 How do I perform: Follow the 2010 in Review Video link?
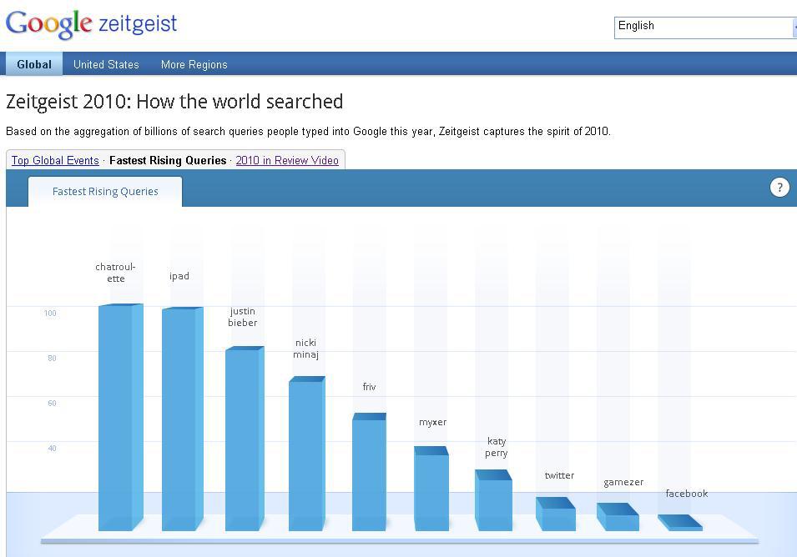click(x=287, y=160)
